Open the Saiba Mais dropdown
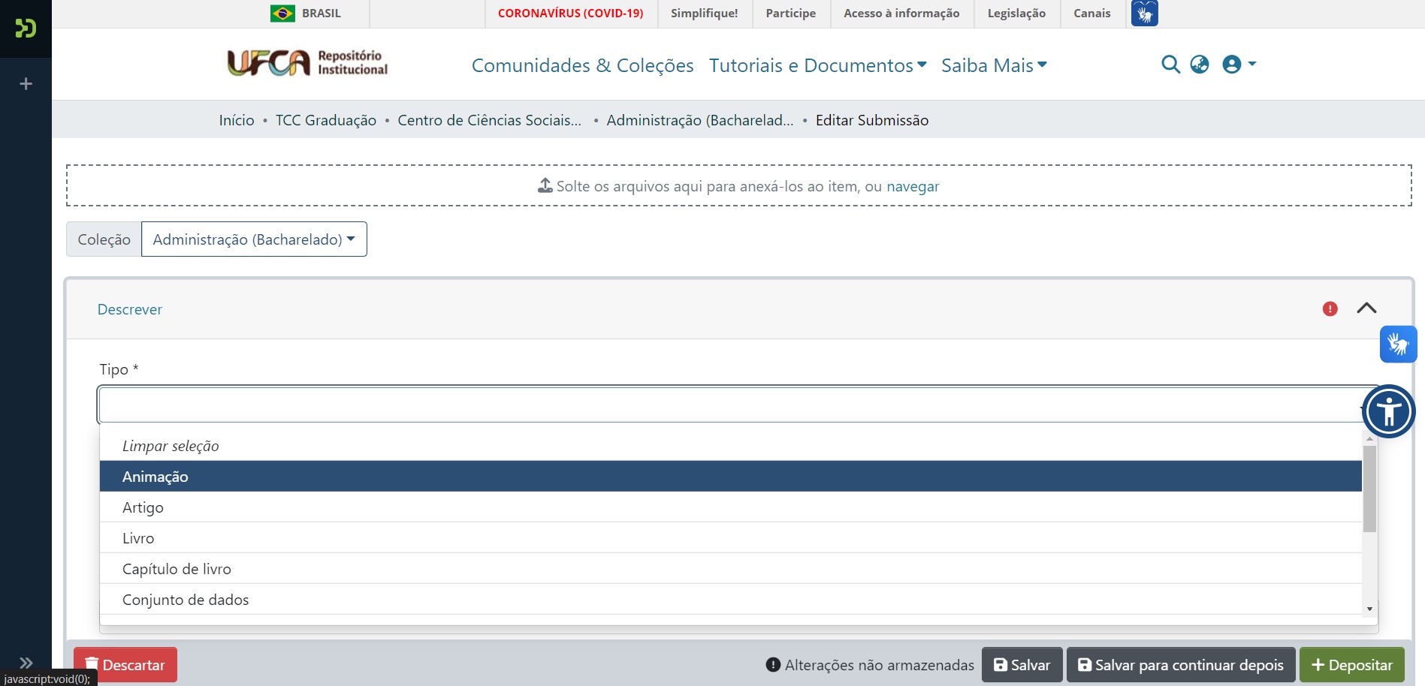This screenshot has height=686, width=1425. 992,65
